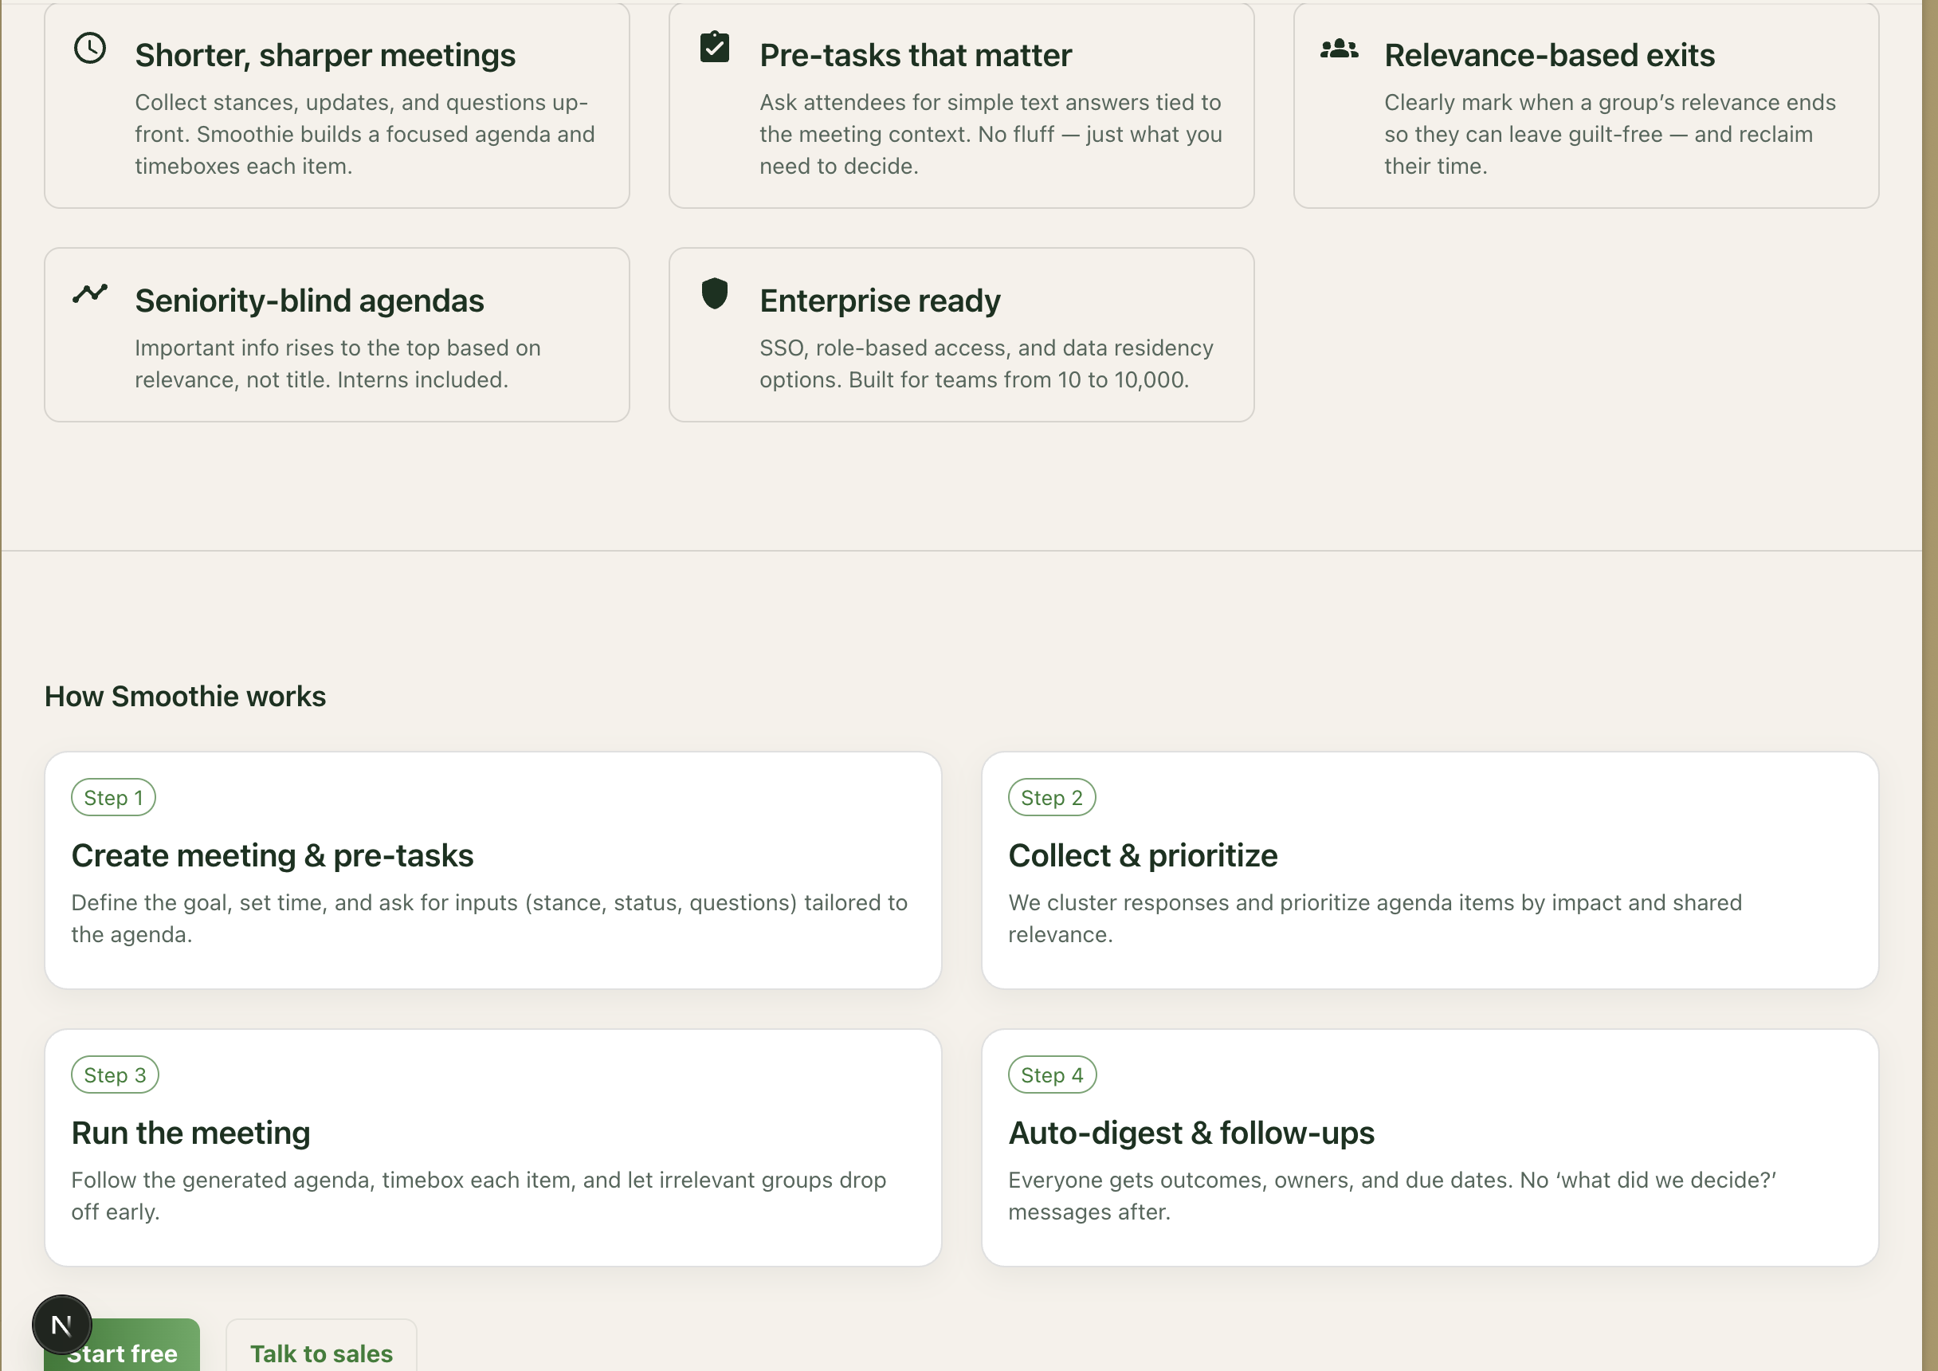Click the Step 1 pill badge
This screenshot has height=1371, width=1938.
[113, 798]
